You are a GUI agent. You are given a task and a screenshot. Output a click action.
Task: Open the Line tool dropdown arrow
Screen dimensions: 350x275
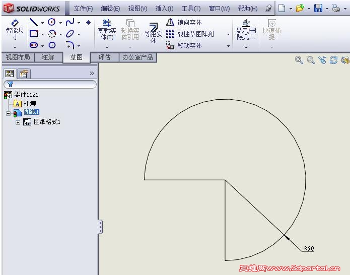point(42,23)
